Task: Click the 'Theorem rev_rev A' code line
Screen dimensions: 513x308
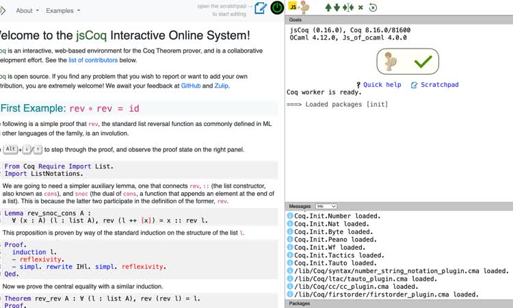Action: (102, 298)
